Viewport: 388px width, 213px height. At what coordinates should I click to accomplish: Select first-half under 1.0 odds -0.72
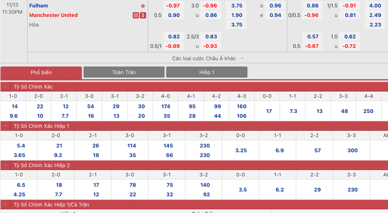coord(350,46)
